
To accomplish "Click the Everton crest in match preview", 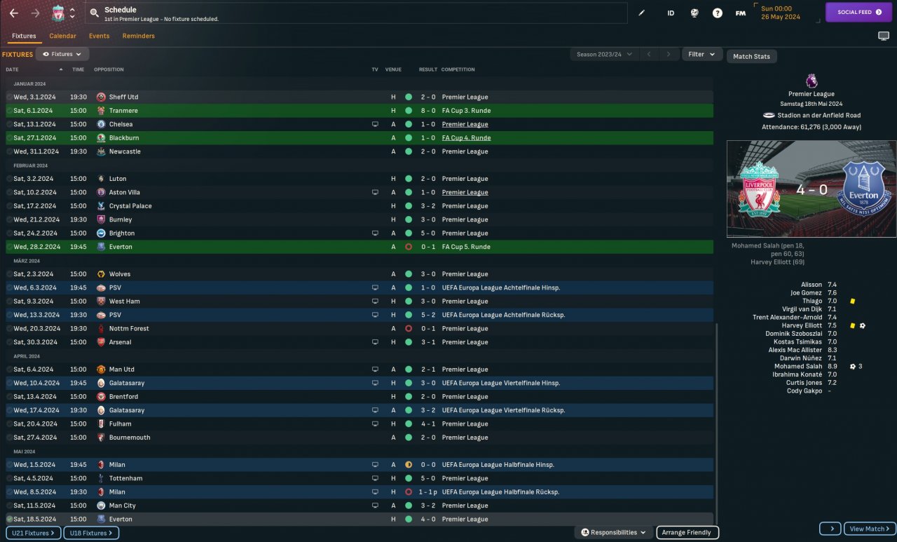I will coord(863,188).
